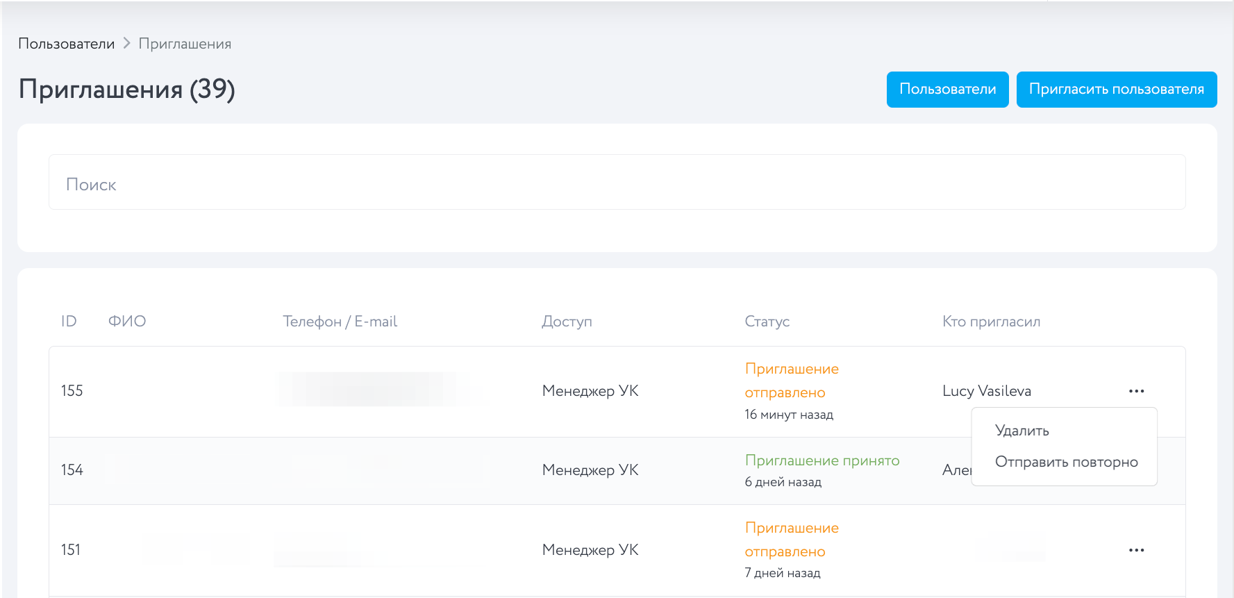Go to Пользователи via the breadcrumb

click(x=66, y=44)
